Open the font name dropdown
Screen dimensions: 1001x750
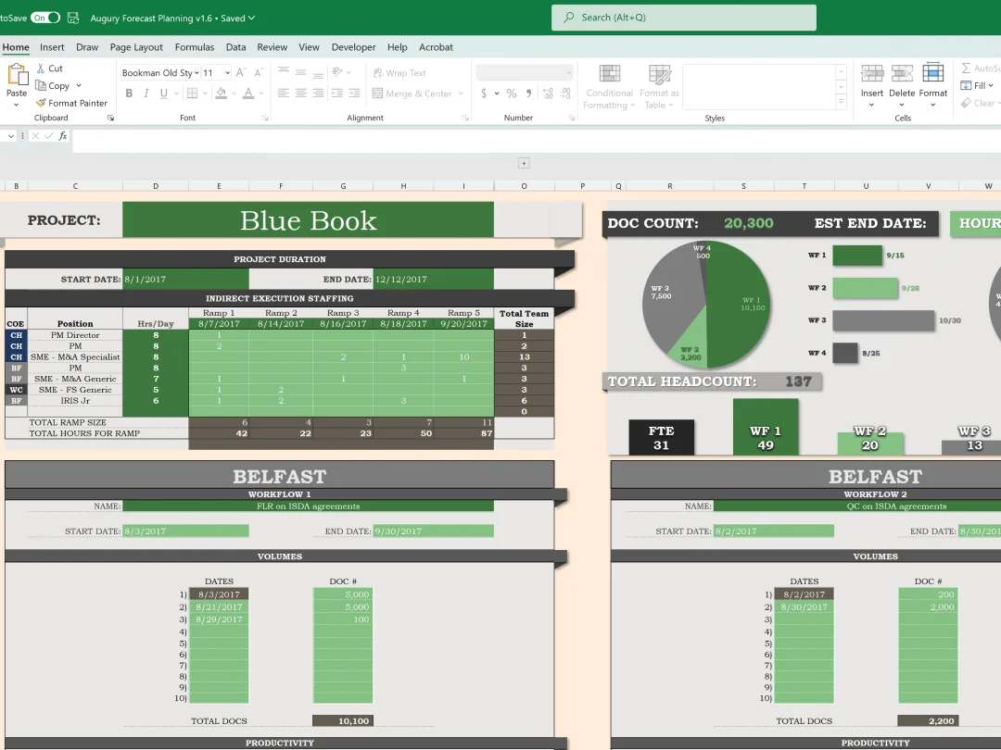coord(196,73)
